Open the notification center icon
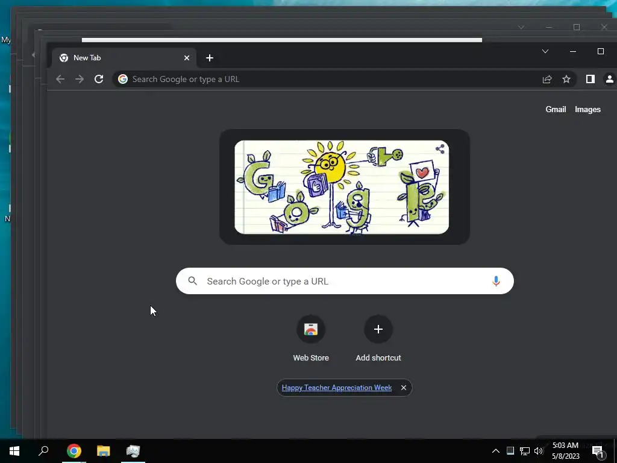This screenshot has width=617, height=463. tap(598, 451)
